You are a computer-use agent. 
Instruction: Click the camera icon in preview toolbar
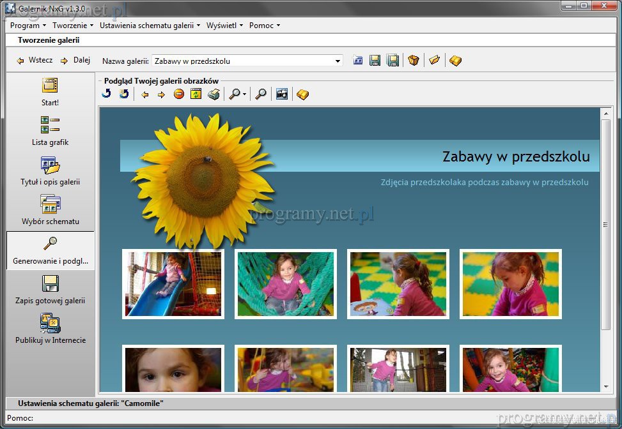coord(281,94)
